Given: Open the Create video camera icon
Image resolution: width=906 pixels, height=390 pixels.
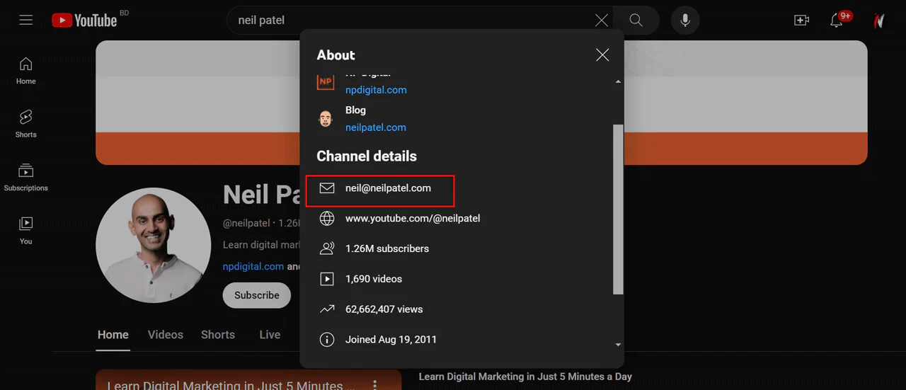Looking at the screenshot, I should coord(801,21).
